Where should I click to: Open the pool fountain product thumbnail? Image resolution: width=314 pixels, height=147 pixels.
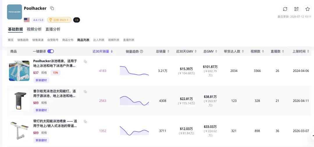19,71
